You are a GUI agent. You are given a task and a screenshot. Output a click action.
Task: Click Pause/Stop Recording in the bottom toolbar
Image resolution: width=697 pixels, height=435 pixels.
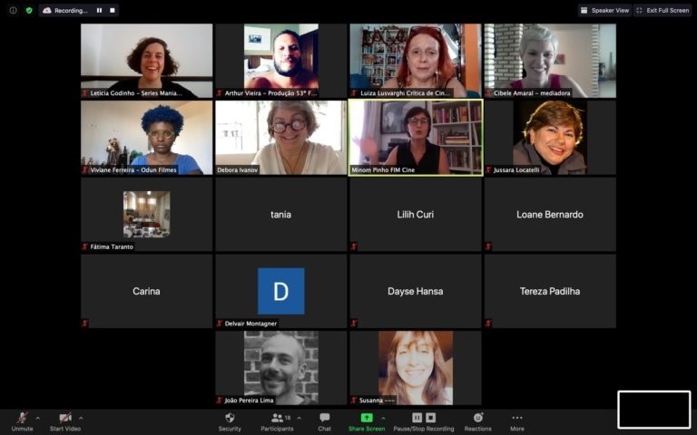point(423,421)
